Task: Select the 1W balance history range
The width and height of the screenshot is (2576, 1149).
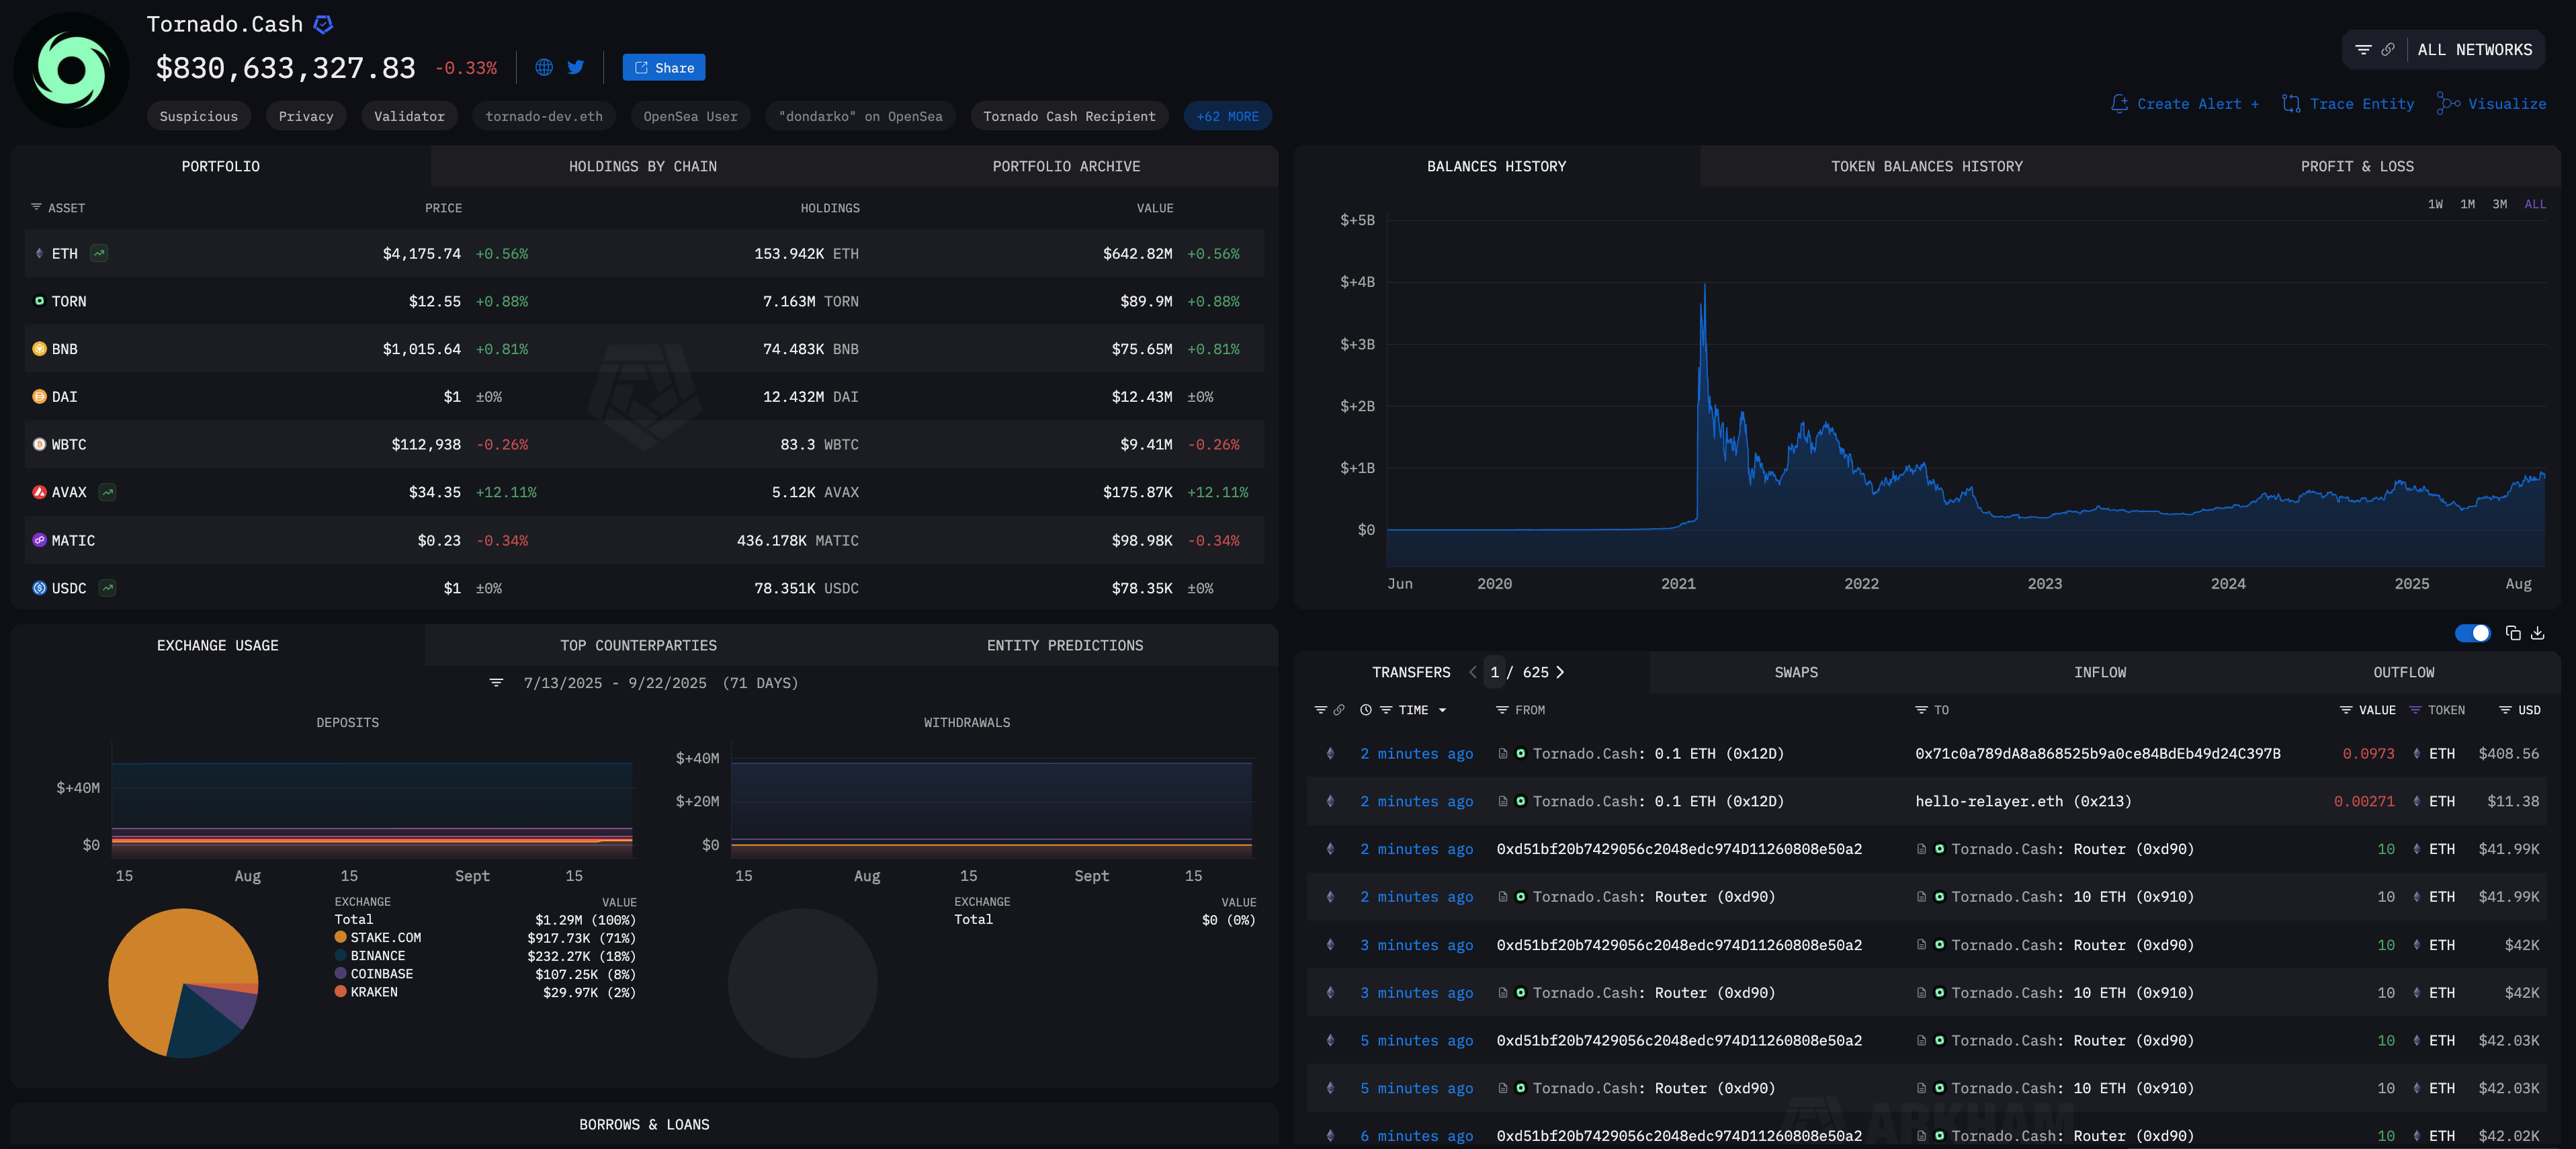Action: click(2435, 204)
